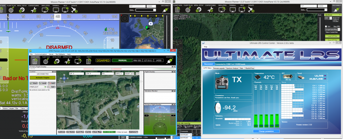Click Go Home button below APM Planner map
The height and width of the screenshot is (139, 343).
click(71, 132)
